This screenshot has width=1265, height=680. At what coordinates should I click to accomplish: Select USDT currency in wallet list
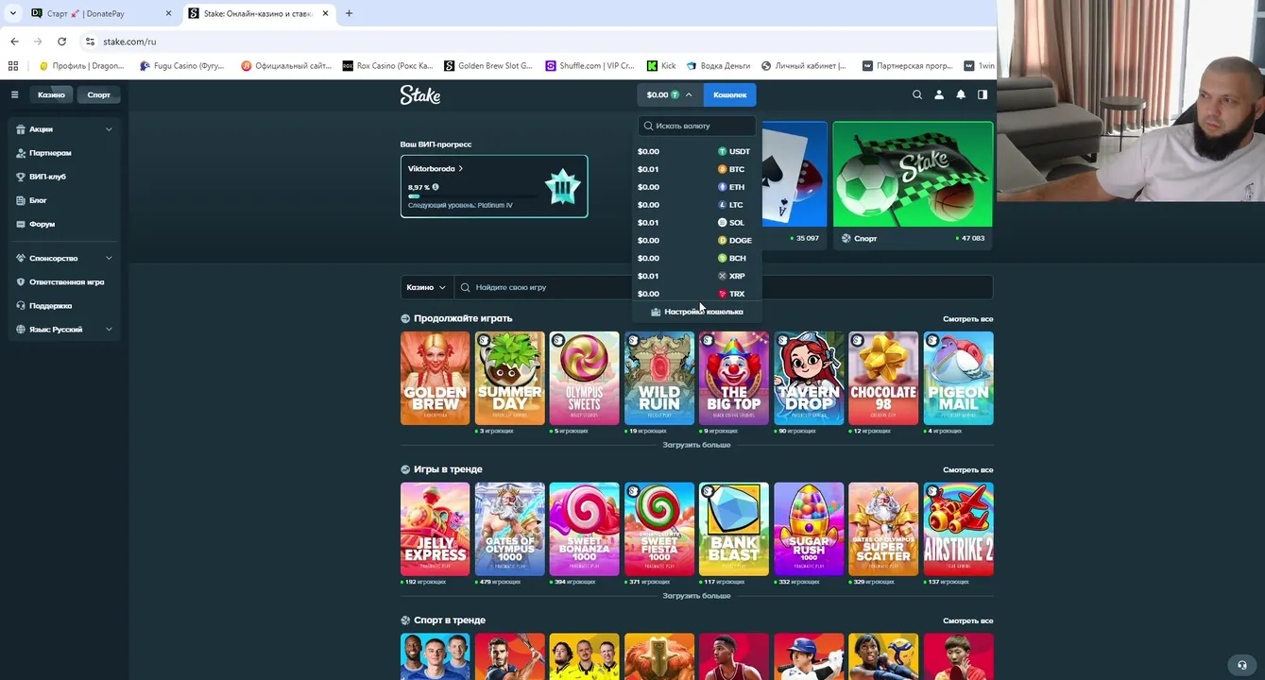696,151
